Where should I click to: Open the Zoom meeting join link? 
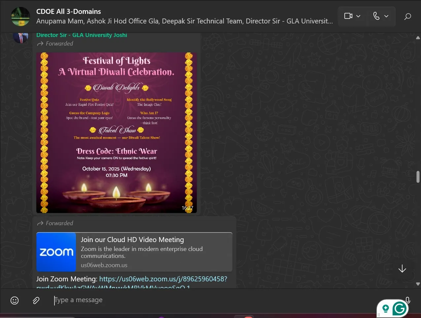(x=163, y=279)
